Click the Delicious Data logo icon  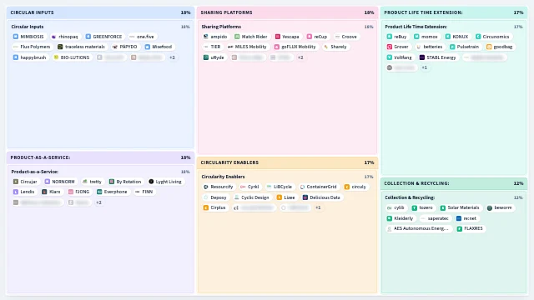coord(305,197)
